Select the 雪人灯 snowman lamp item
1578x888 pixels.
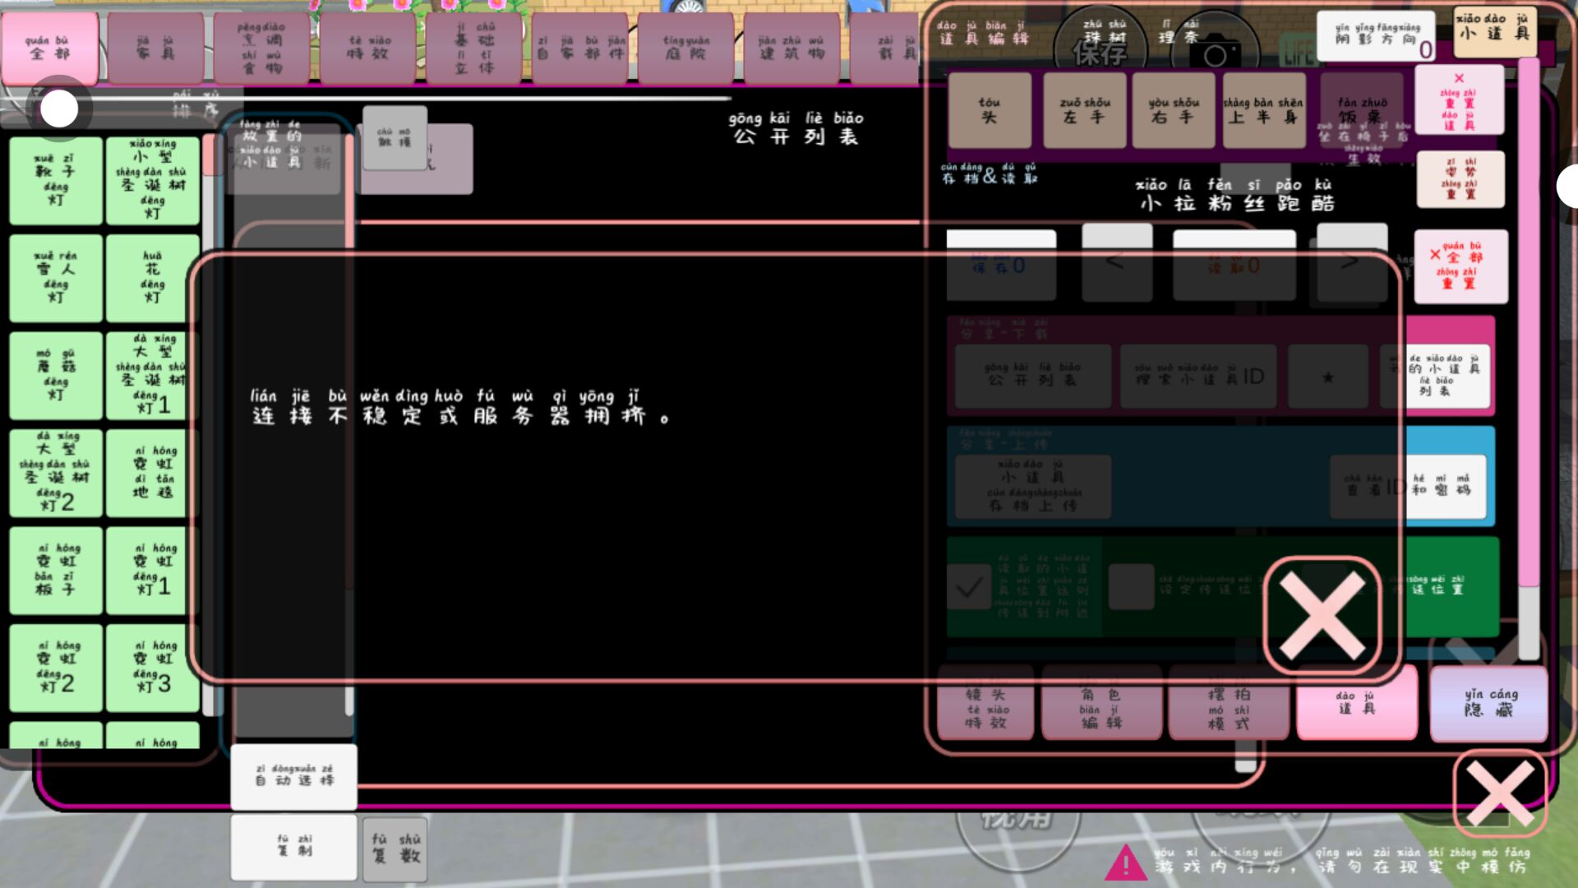click(56, 278)
